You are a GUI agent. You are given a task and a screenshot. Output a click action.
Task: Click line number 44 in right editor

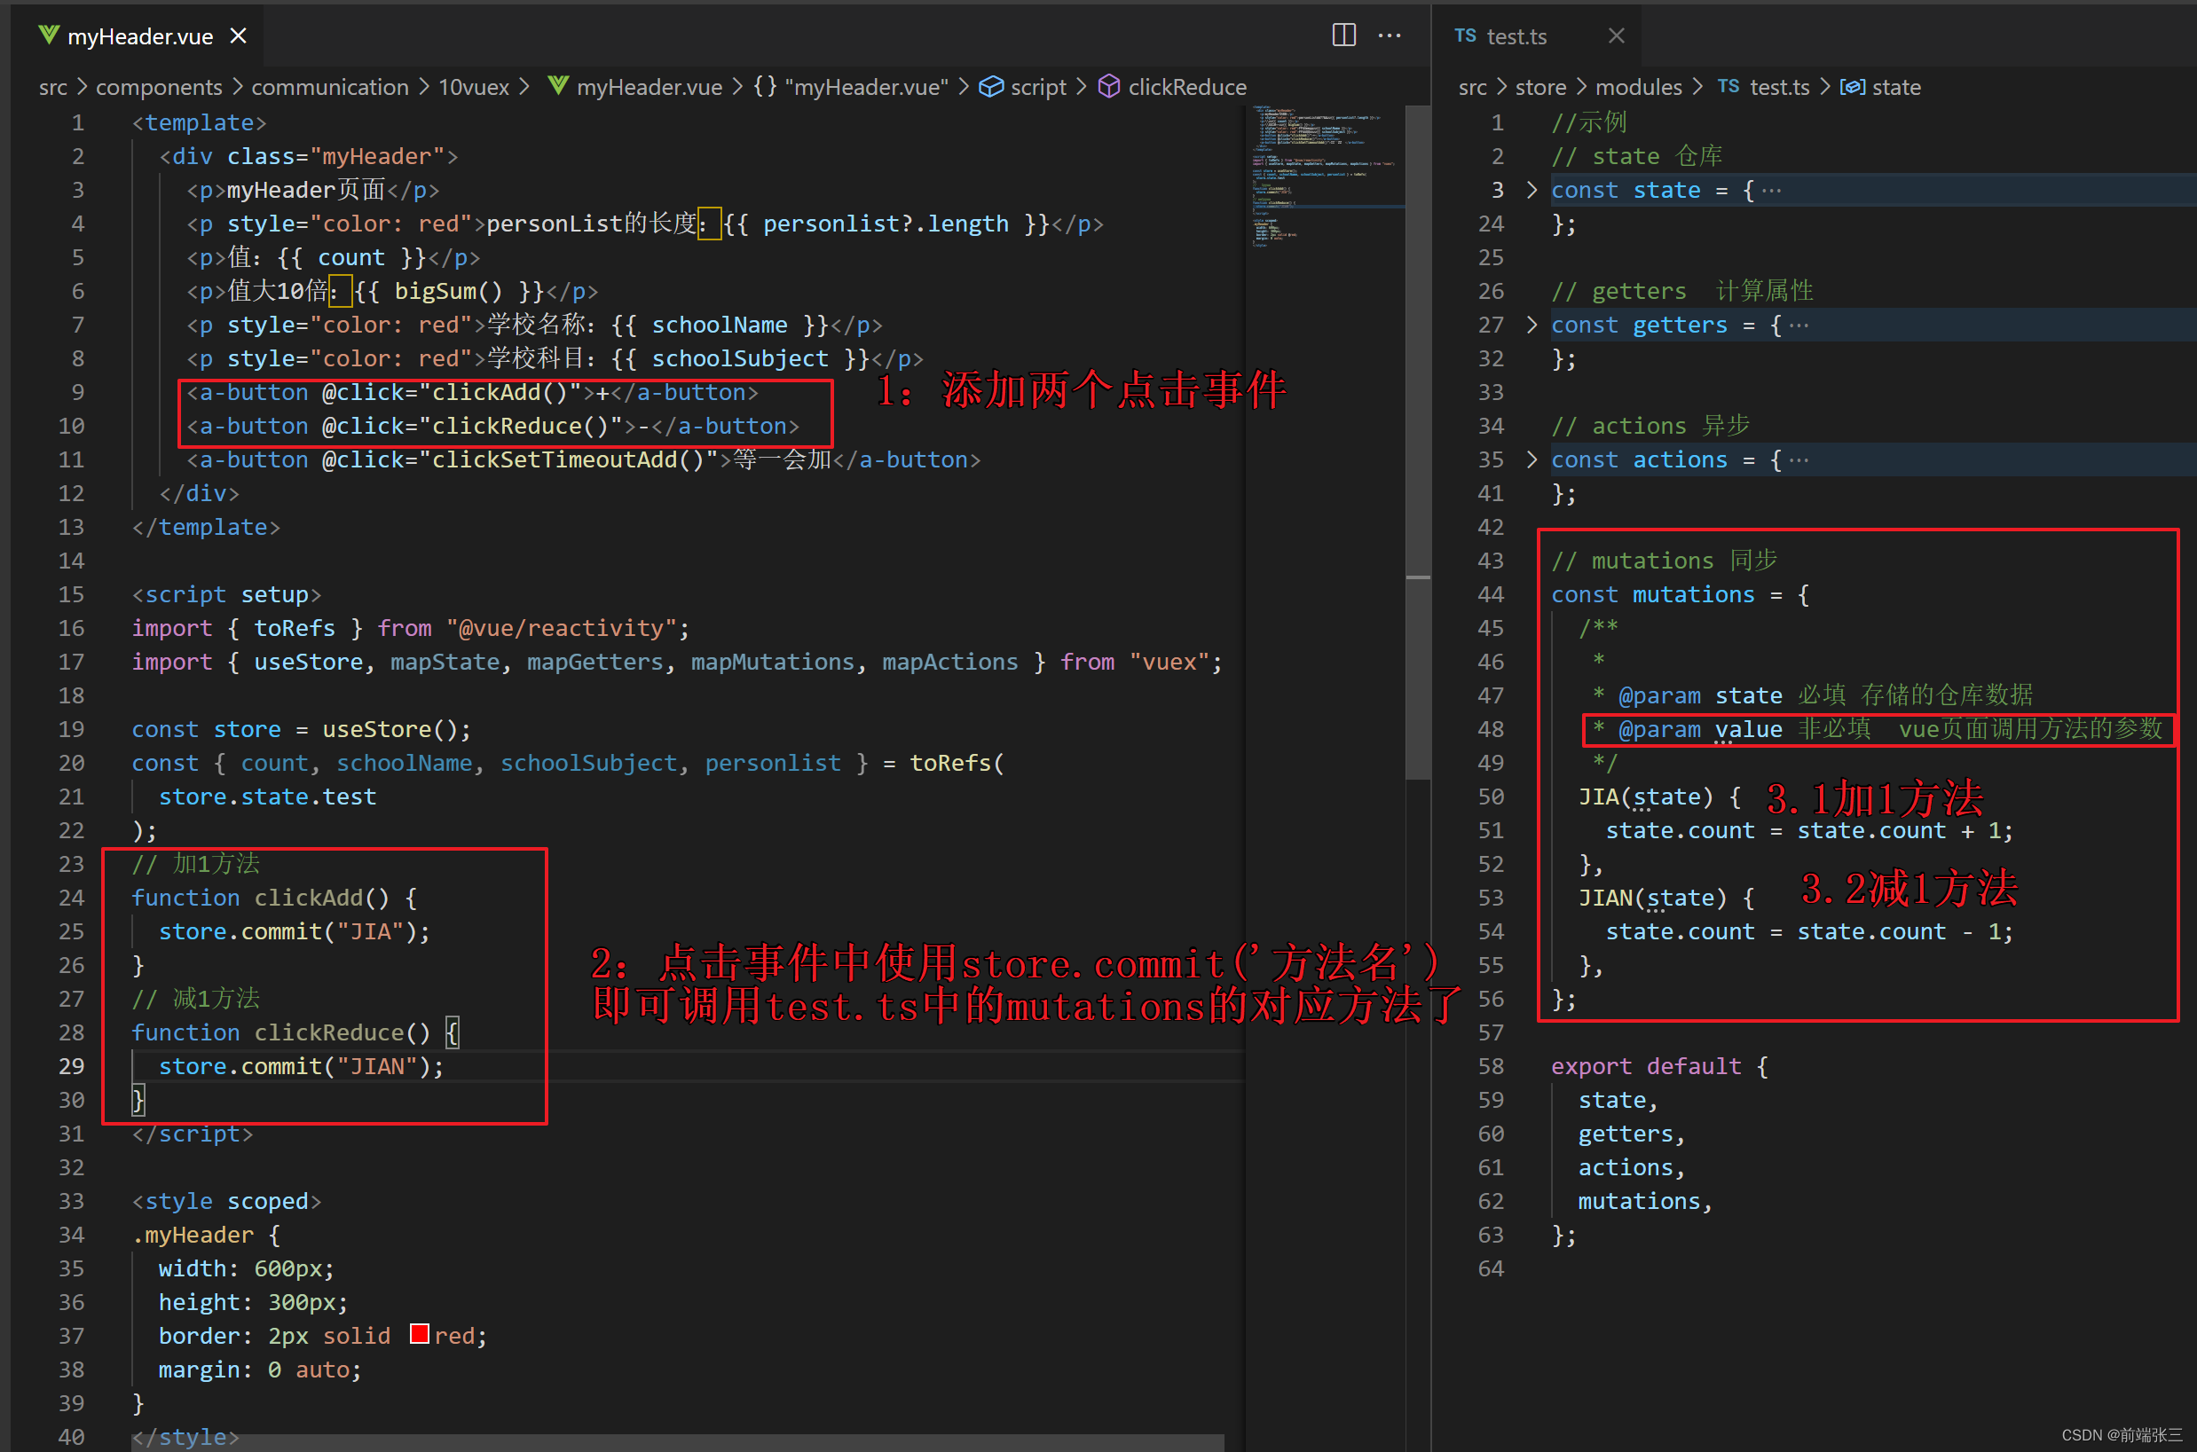(1492, 594)
